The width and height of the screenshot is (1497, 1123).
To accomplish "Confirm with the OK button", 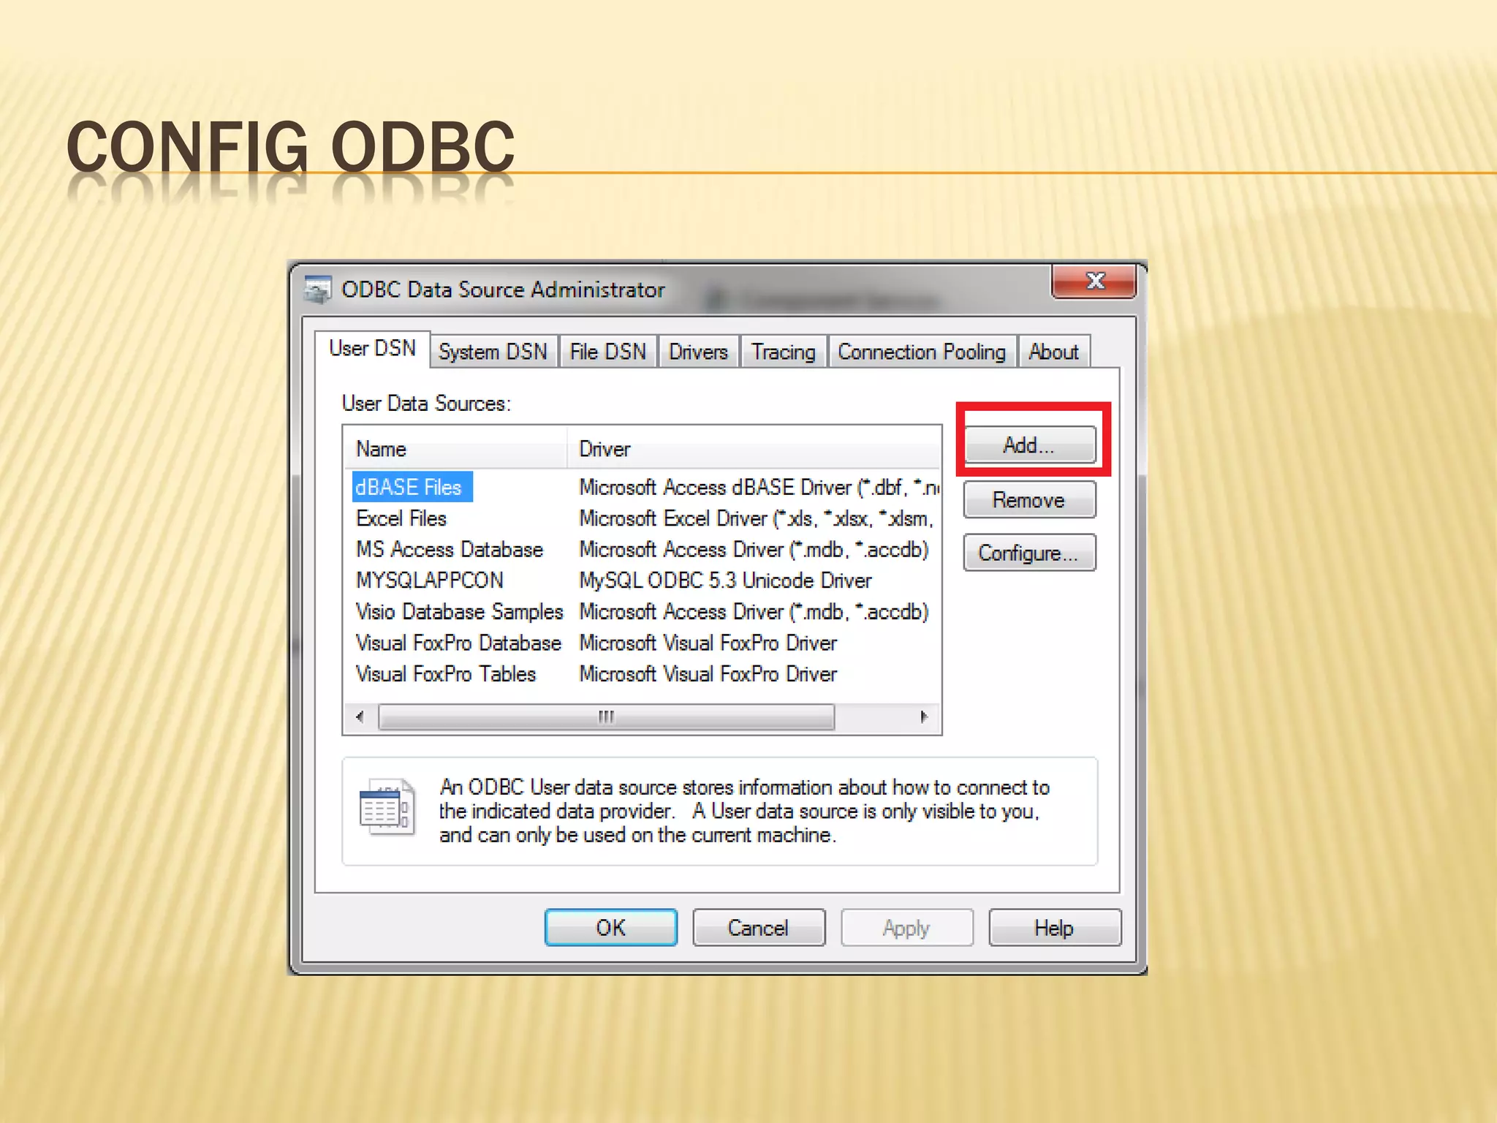I will 610,928.
